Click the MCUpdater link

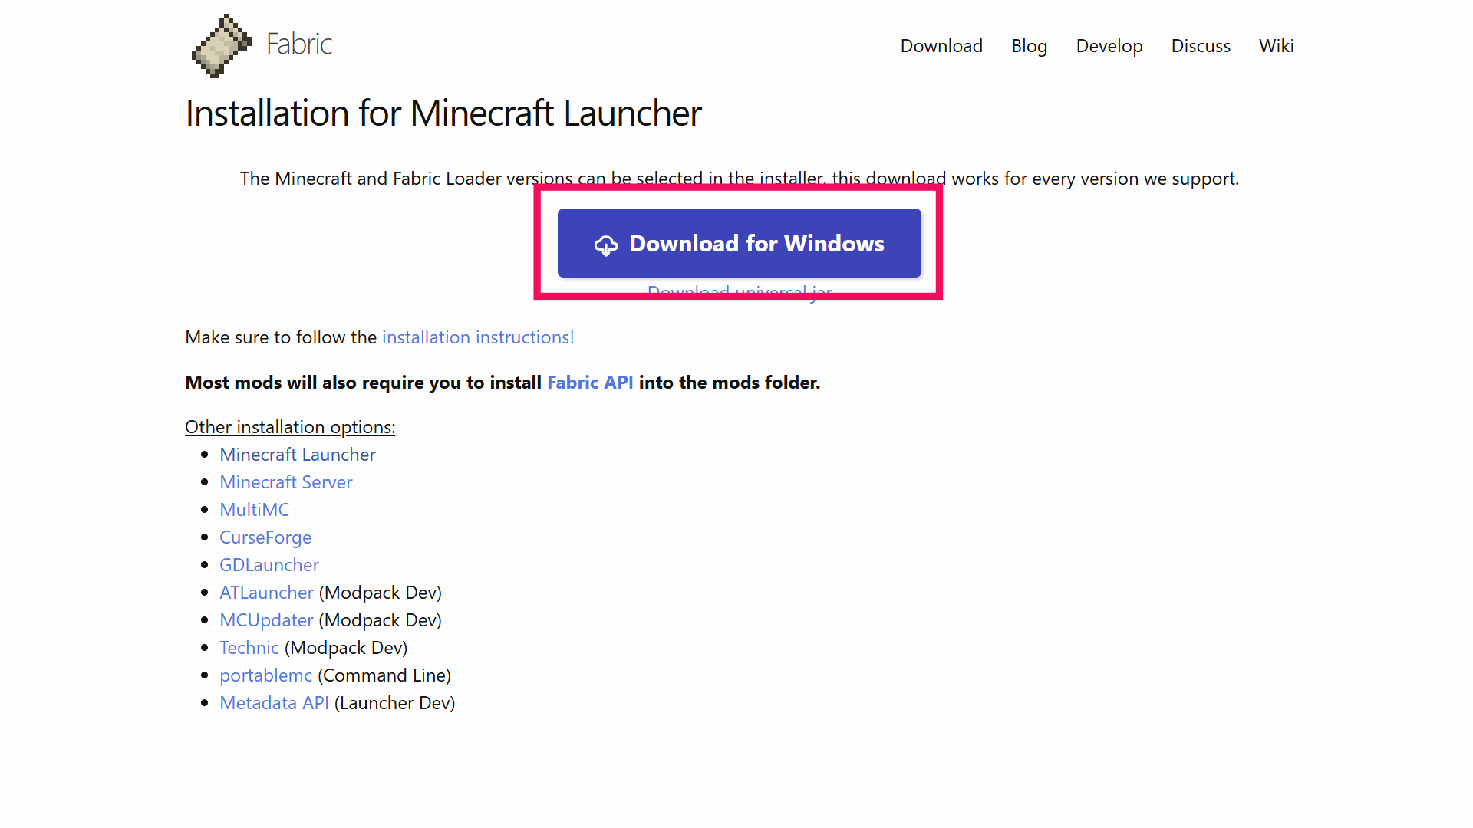point(266,620)
